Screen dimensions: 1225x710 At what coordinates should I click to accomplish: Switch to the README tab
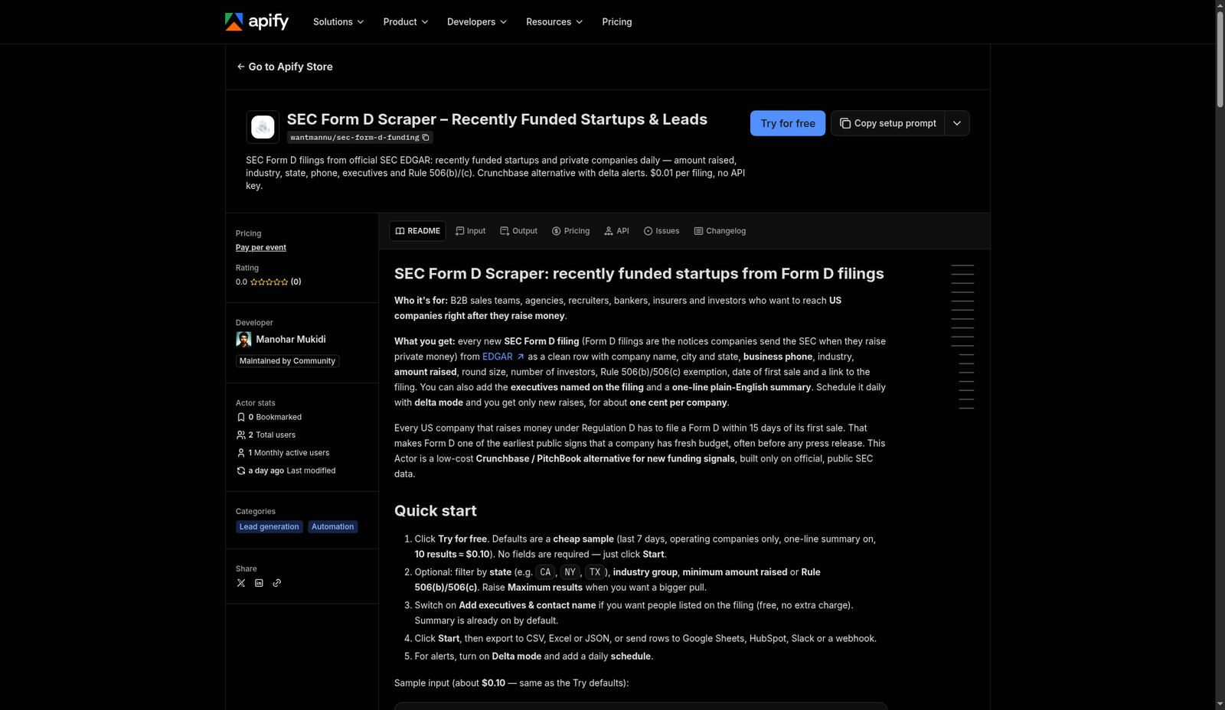coord(417,231)
